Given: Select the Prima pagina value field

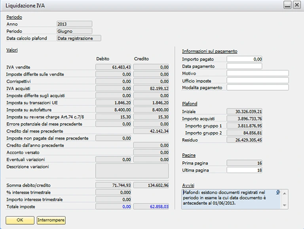Looking at the screenshot, I should (x=244, y=163).
